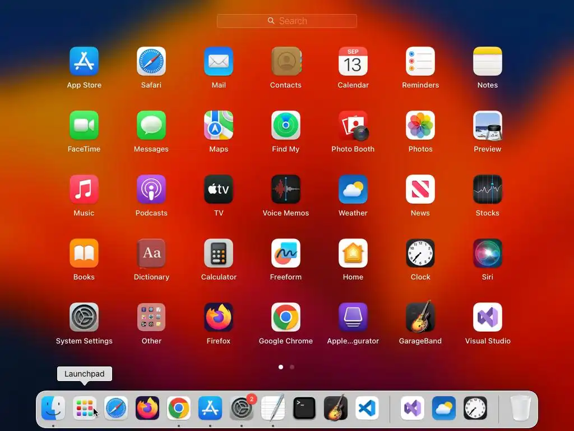Open System Settings with badge in Dock
Image resolution: width=574 pixels, height=431 pixels.
pos(242,408)
